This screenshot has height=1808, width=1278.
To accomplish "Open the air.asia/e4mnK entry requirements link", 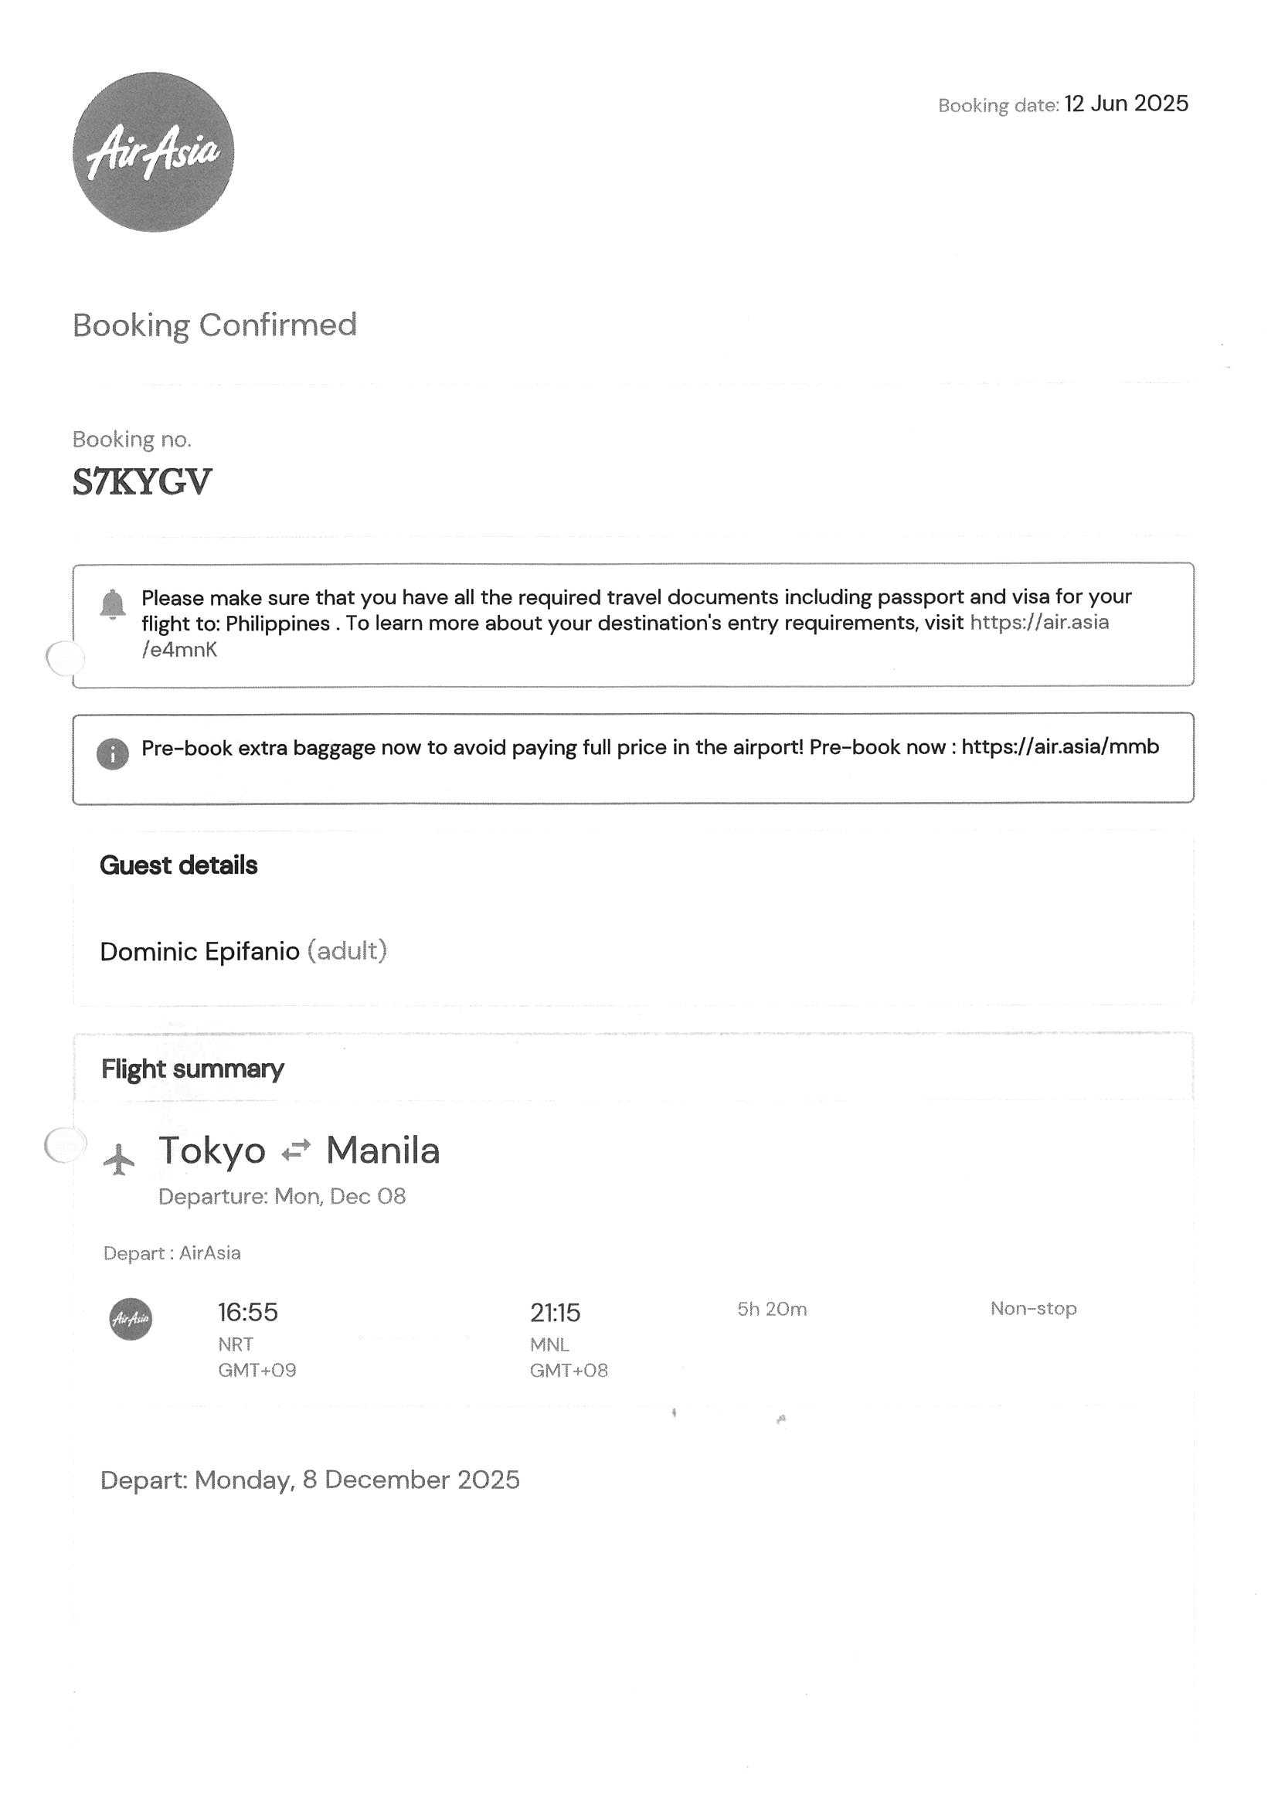I will click(x=1038, y=622).
